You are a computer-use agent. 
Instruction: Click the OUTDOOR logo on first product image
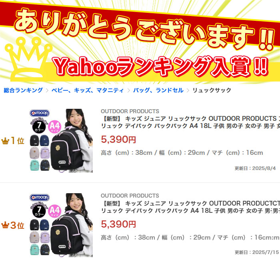pos(40,113)
